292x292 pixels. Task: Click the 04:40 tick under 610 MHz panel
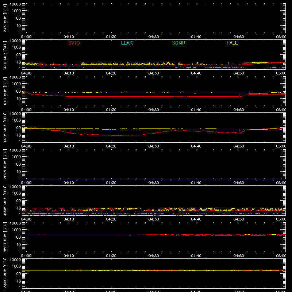tap(196, 110)
